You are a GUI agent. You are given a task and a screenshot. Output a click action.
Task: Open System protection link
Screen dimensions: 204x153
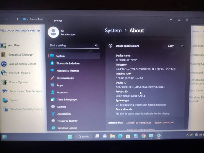pyautogui.click(x=164, y=122)
